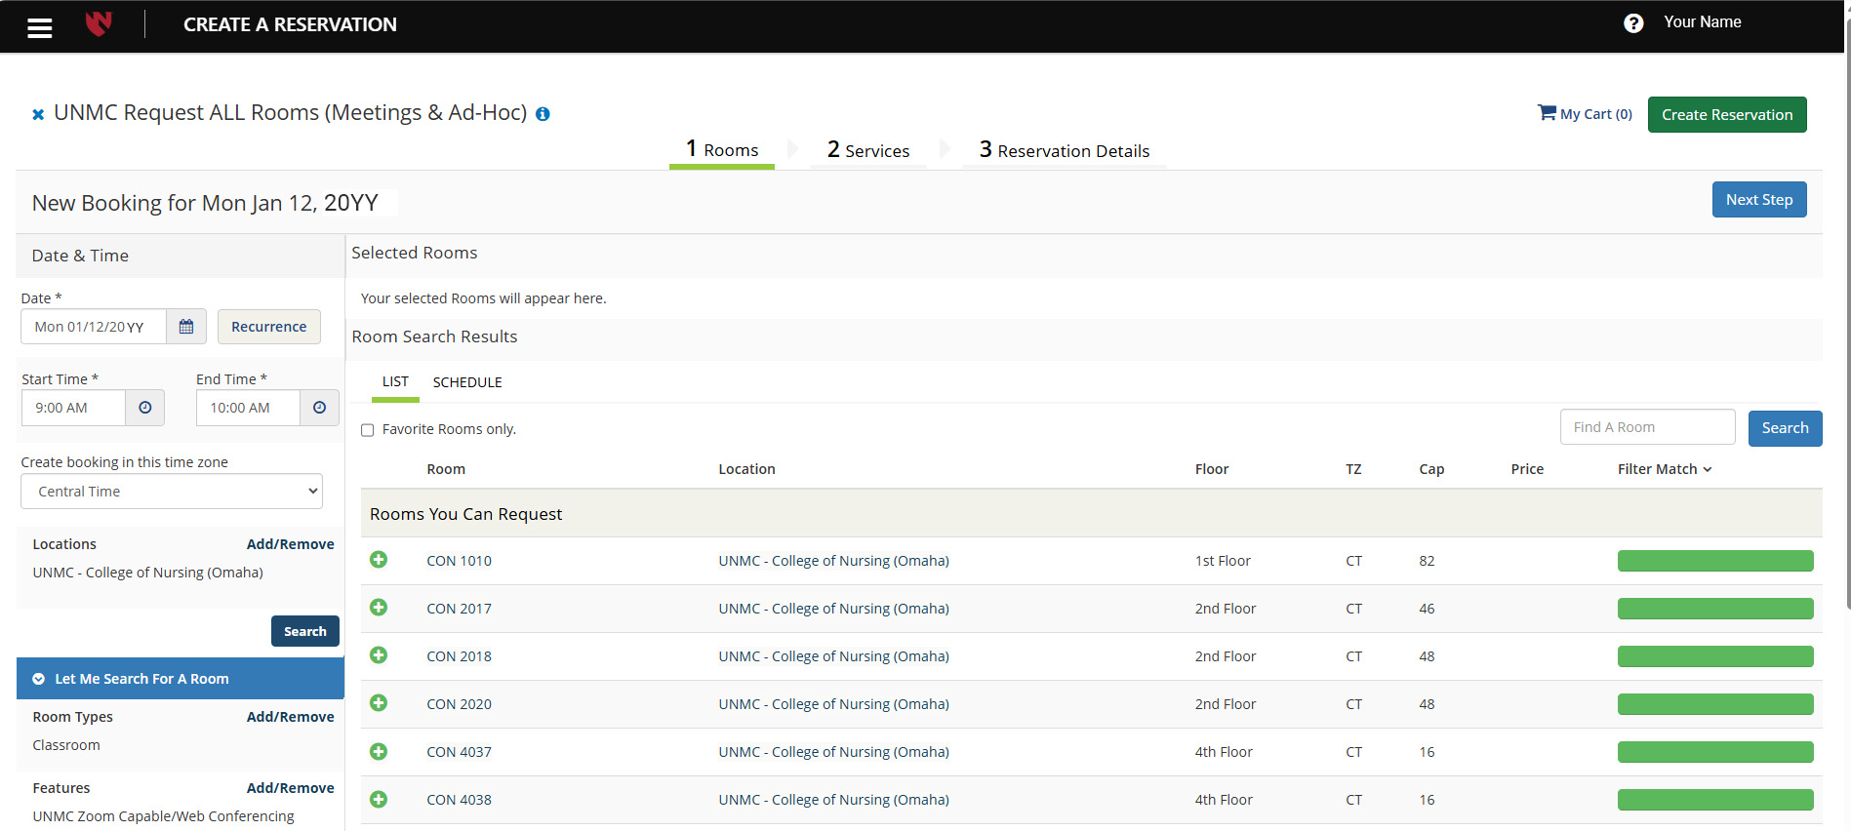Open the Your Name user menu
1851x831 pixels.
tap(1702, 22)
